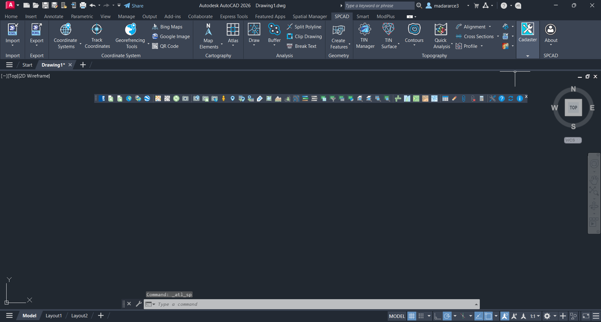Open the Coordinate Systems tool

click(x=65, y=36)
